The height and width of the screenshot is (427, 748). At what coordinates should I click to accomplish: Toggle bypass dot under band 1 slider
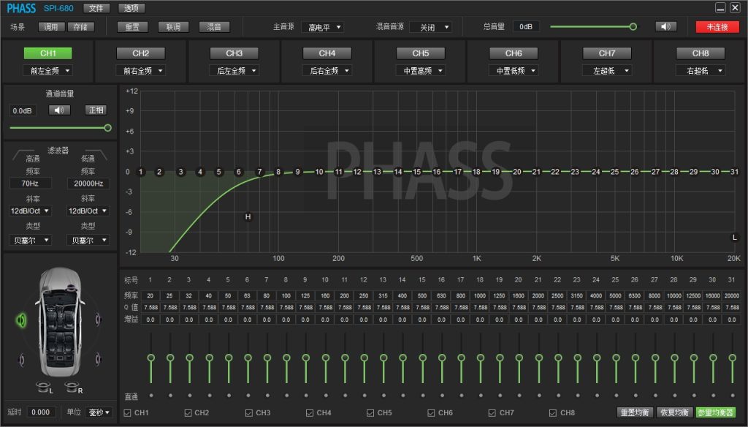tap(151, 396)
